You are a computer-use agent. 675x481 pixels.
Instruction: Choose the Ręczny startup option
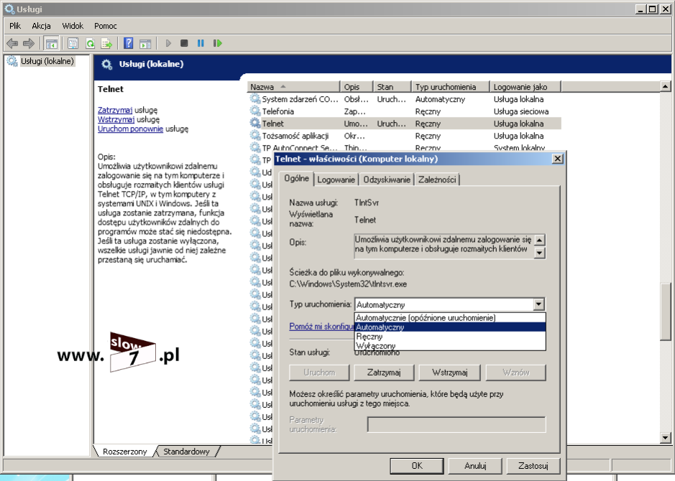pos(450,337)
